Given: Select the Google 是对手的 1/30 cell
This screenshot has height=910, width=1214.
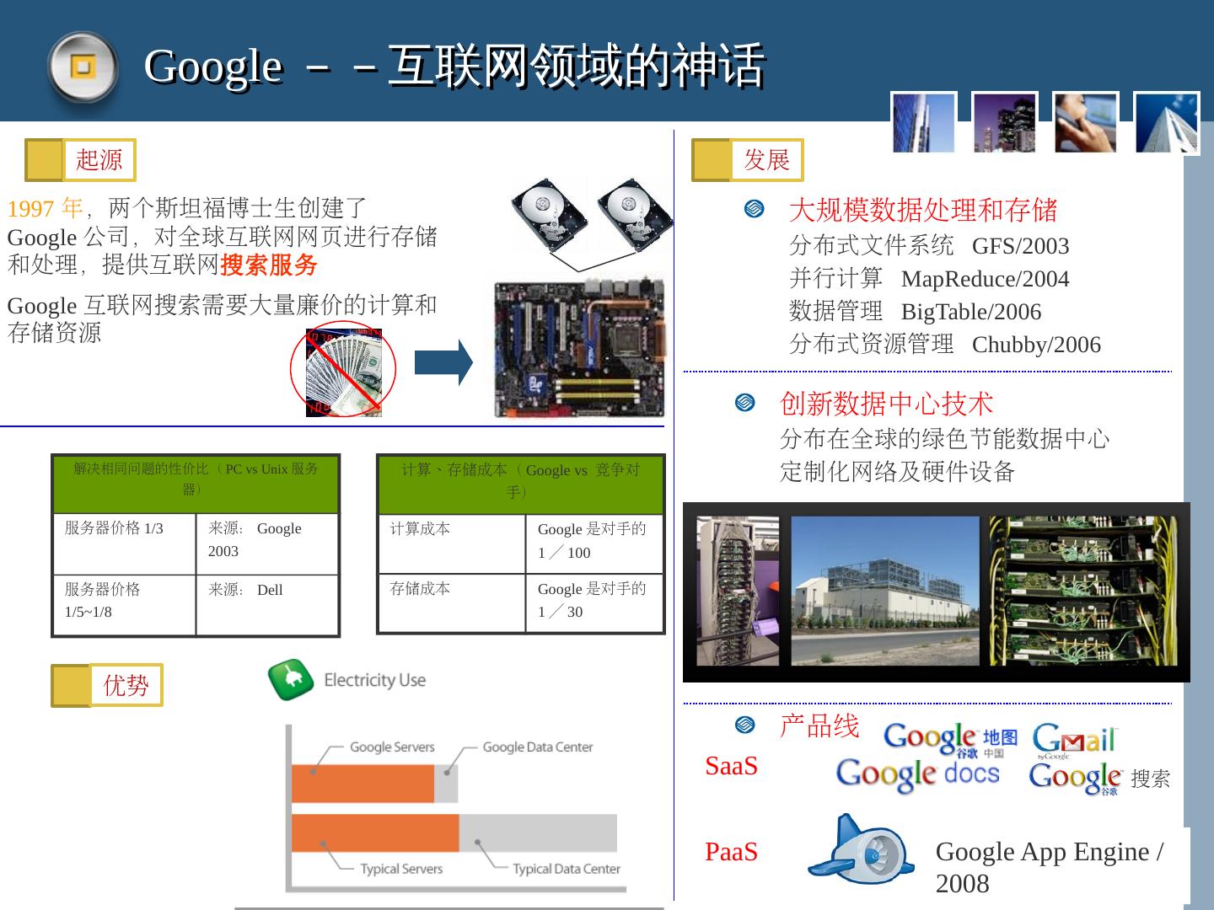Looking at the screenshot, I should point(595,603).
